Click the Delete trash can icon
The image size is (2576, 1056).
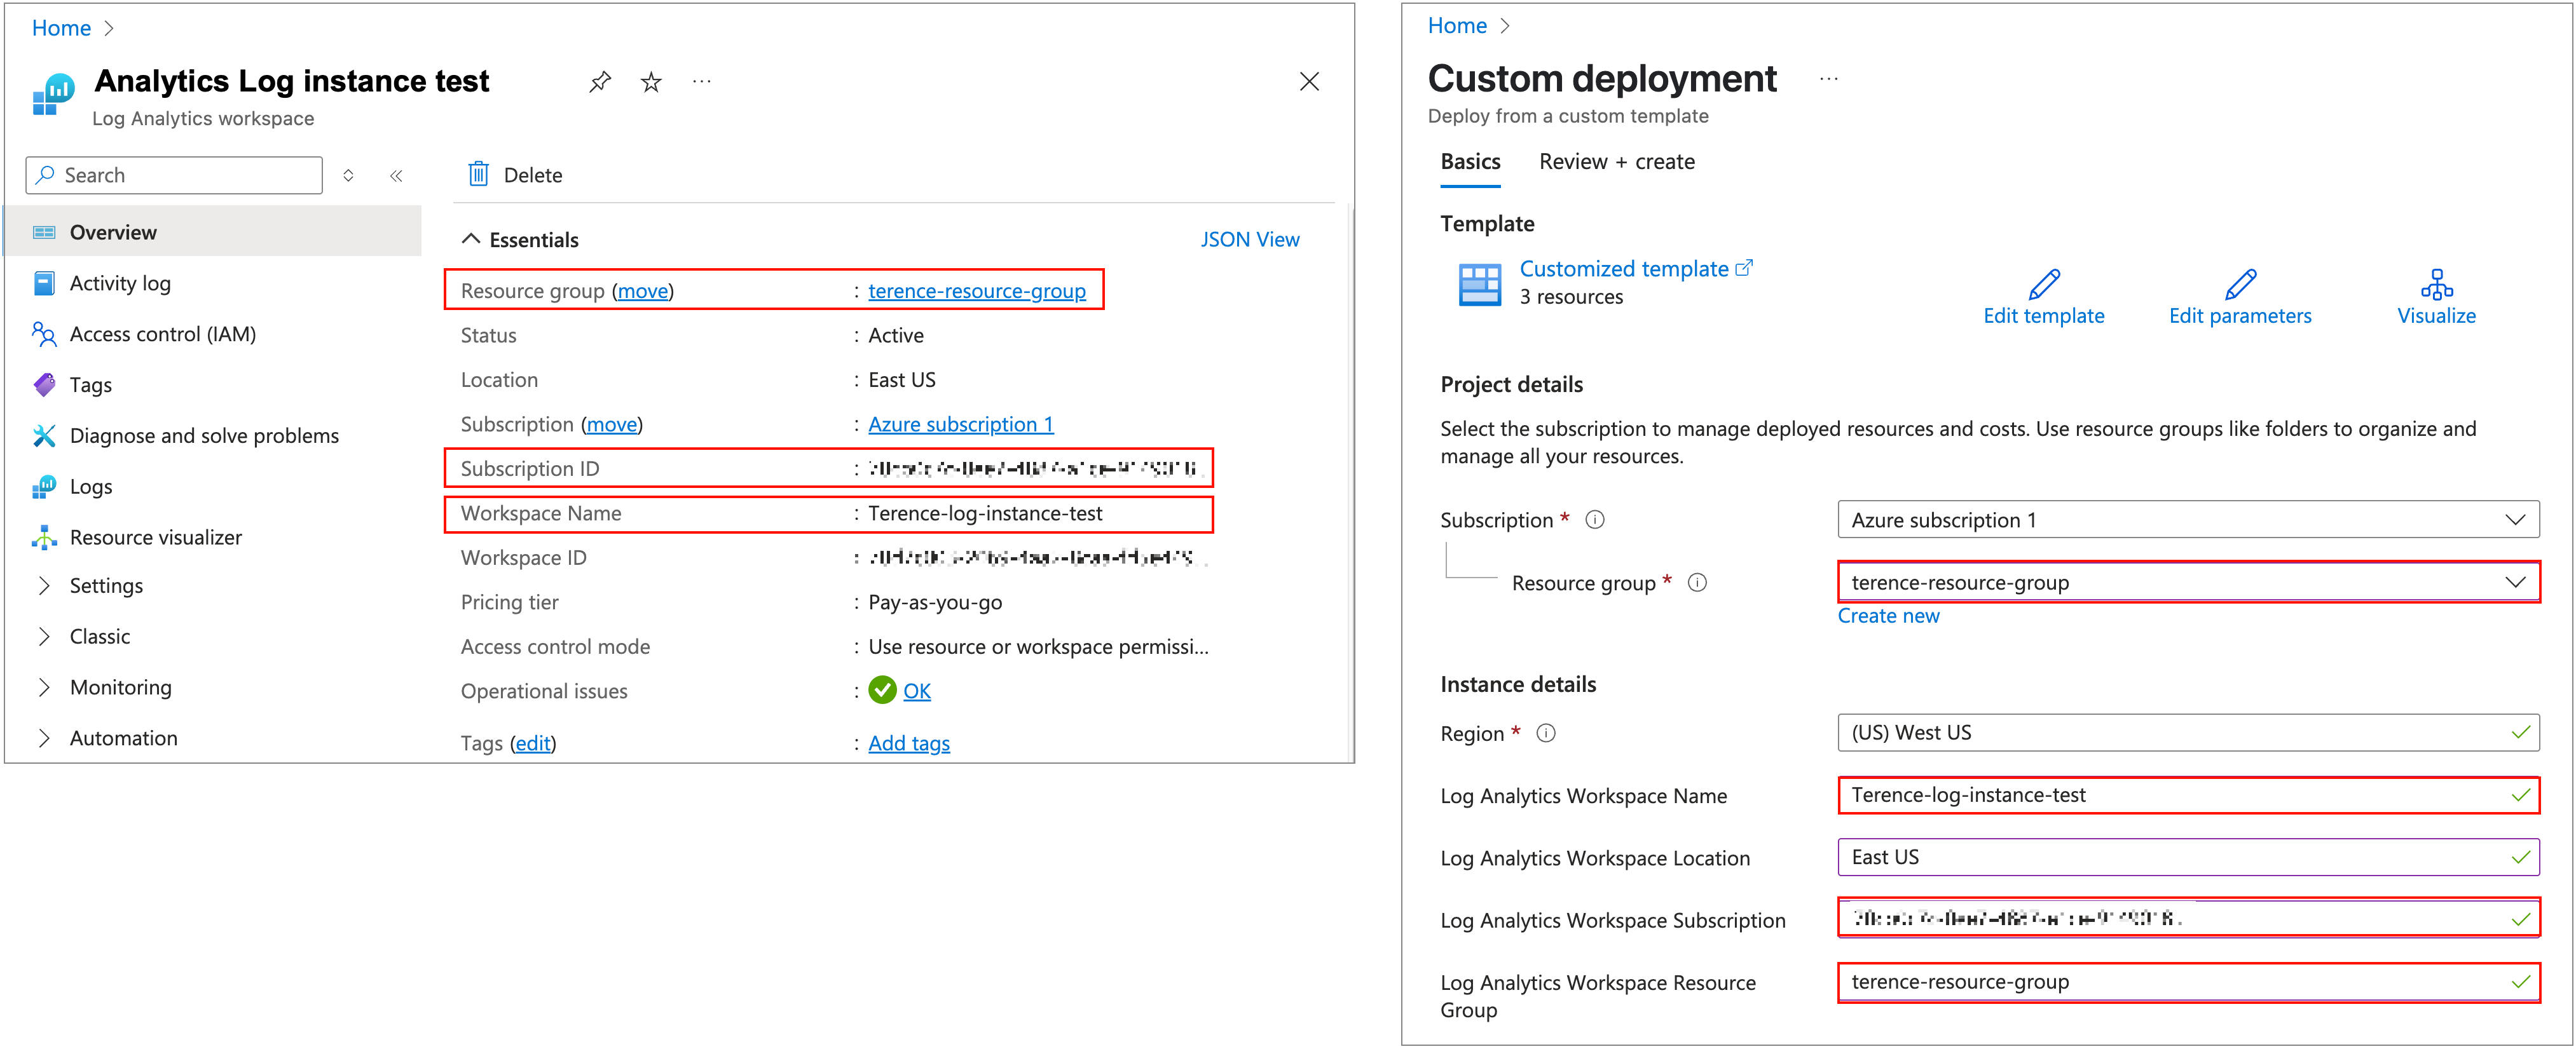point(479,175)
